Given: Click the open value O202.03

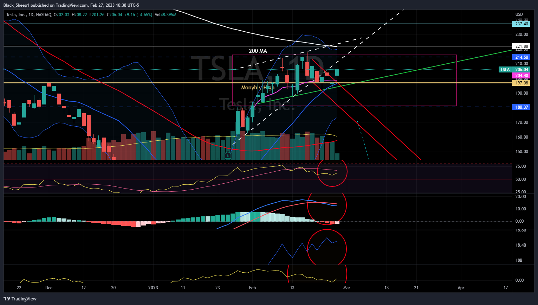Looking at the screenshot, I should tap(61, 15).
